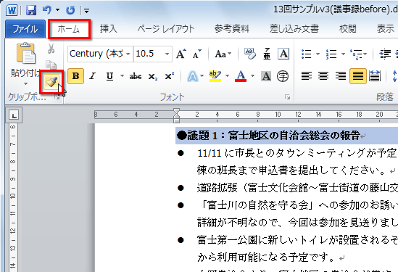Apply yellow text highlight color
Viewport: 398px width, 272px height.
pyautogui.click(x=215, y=76)
